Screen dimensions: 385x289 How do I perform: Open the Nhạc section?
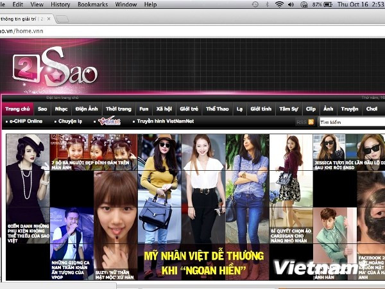tap(61, 109)
